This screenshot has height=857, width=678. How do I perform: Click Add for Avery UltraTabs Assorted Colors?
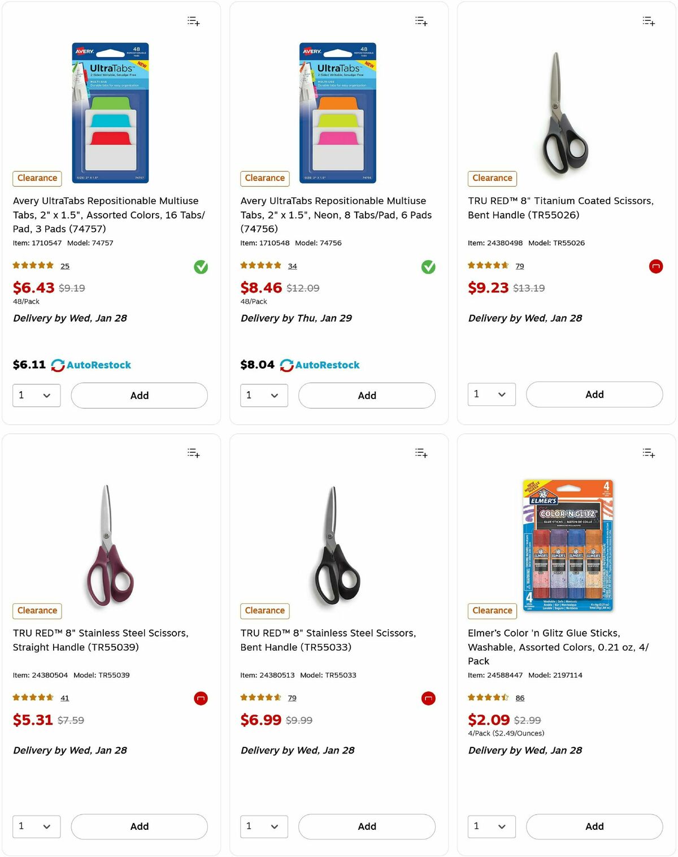coord(138,395)
